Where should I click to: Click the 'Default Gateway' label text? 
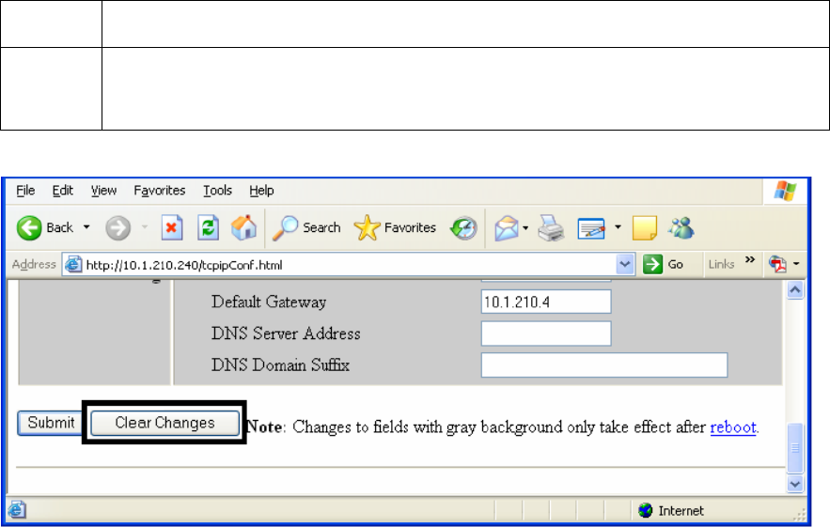click(x=269, y=302)
